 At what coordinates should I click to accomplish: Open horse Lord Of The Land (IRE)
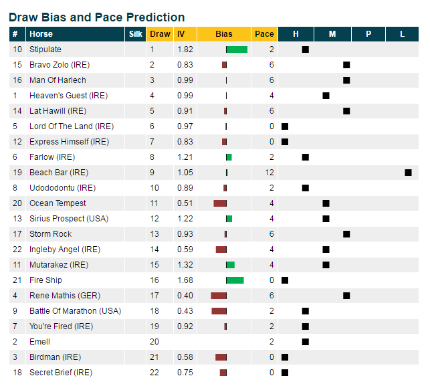click(x=72, y=126)
